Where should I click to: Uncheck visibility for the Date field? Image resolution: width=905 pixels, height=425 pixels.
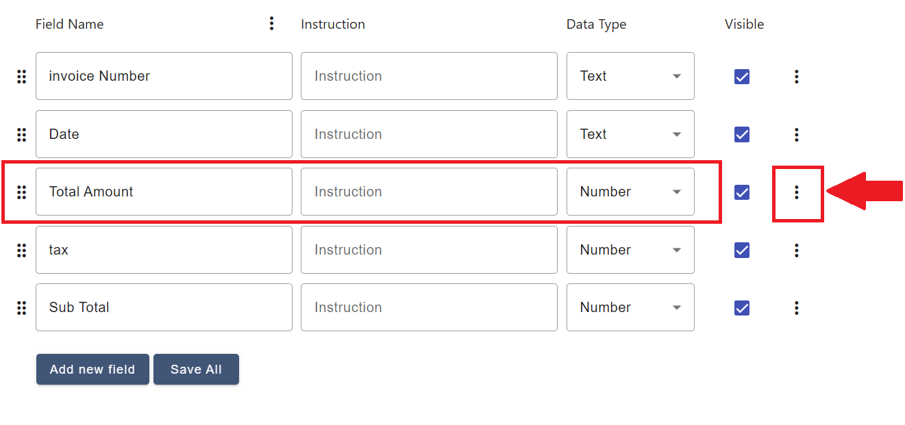742,134
